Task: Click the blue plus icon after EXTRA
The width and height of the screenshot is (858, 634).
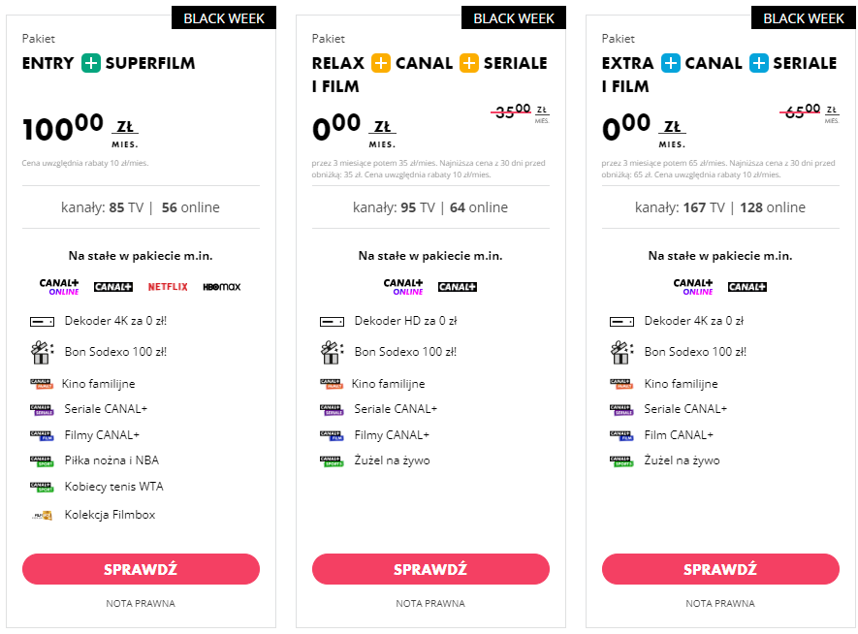Action: tap(670, 63)
